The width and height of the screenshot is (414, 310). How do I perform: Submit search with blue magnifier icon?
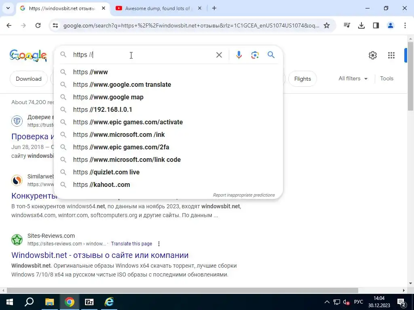tap(271, 55)
